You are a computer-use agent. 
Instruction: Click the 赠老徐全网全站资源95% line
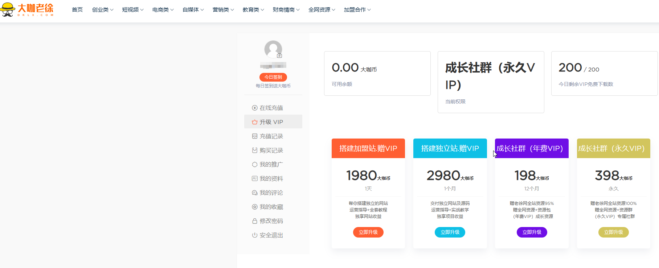point(532,203)
